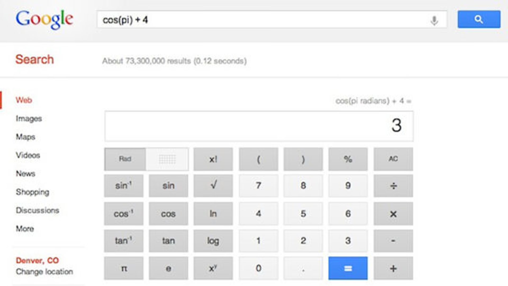Click the Google logo
Screen dimensions: 508x286
44,19
